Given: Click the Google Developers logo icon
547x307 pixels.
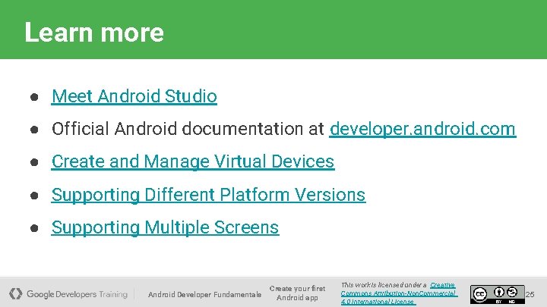Looking at the screenshot, I should (x=16, y=294).
